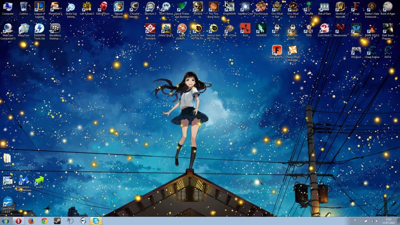Click The Tiny Bang Story icon
Screen dimensions: 400x225
[x=214, y=10]
